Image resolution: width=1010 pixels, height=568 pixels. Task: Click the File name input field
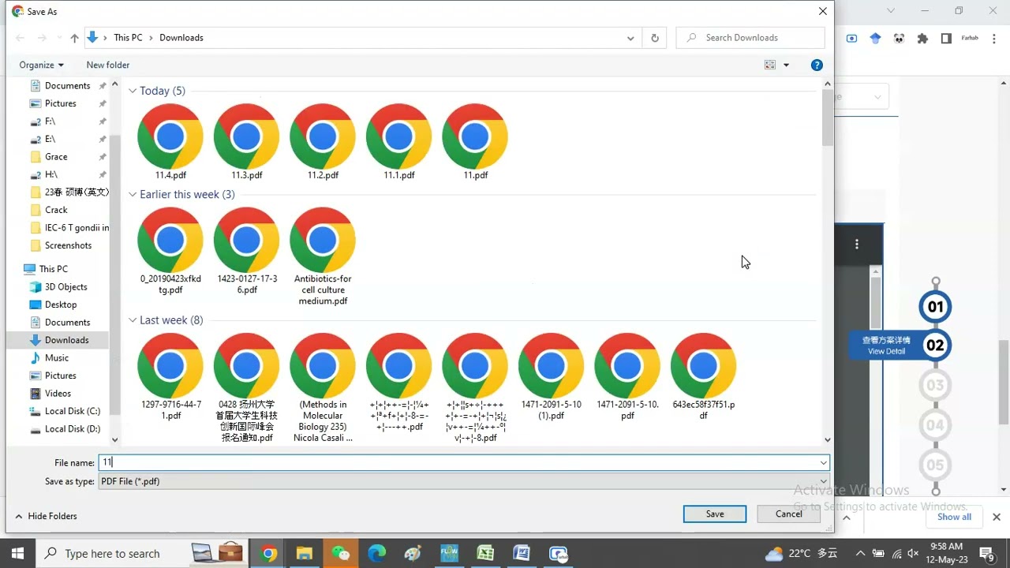tap(458, 463)
